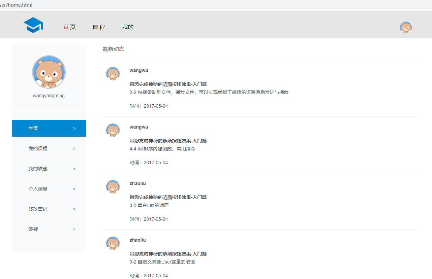Click username zhaoliu on the 3-2 post

(x=138, y=240)
